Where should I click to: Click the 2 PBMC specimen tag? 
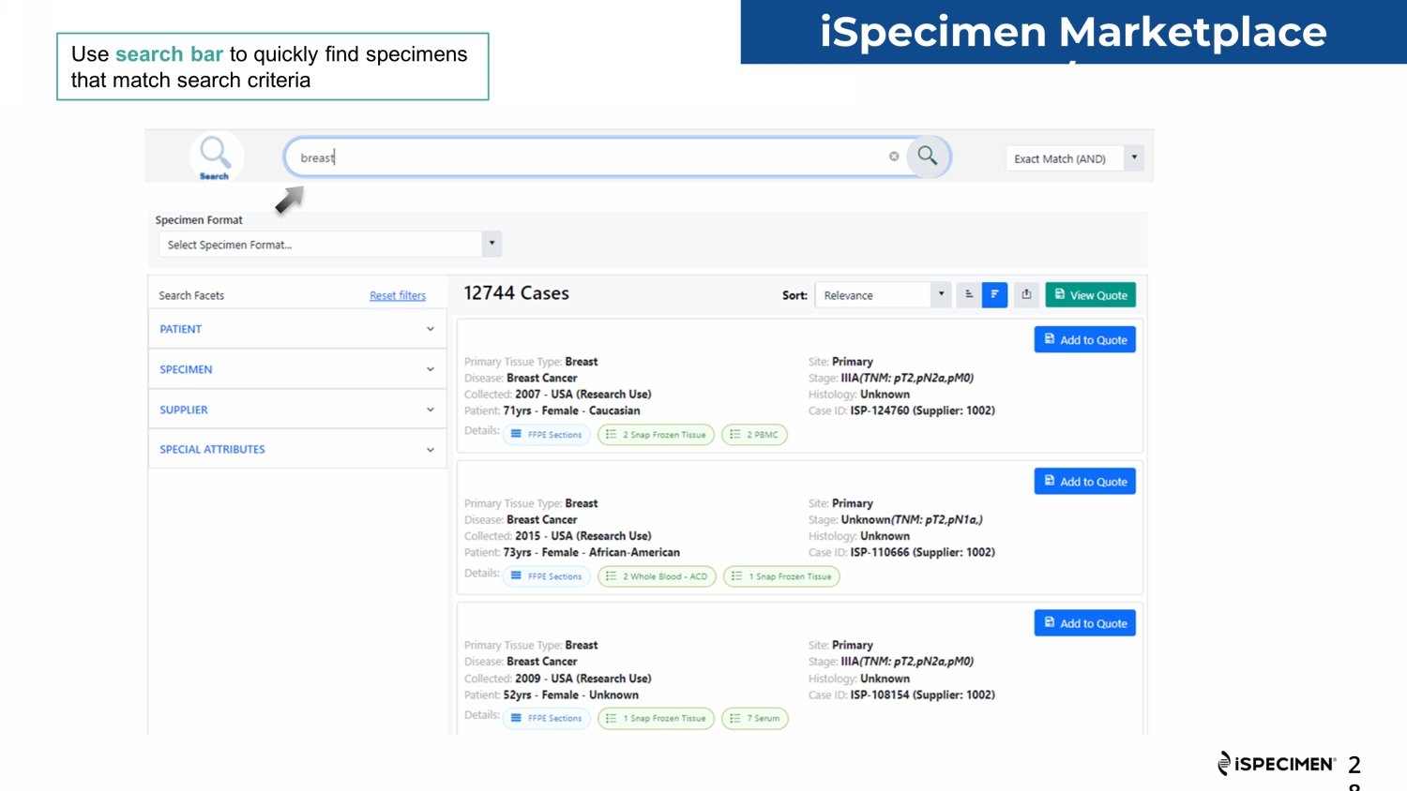pos(754,435)
